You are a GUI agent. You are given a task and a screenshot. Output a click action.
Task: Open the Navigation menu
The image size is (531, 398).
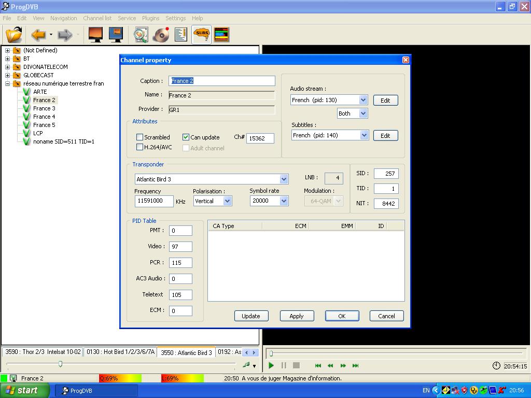click(x=64, y=18)
